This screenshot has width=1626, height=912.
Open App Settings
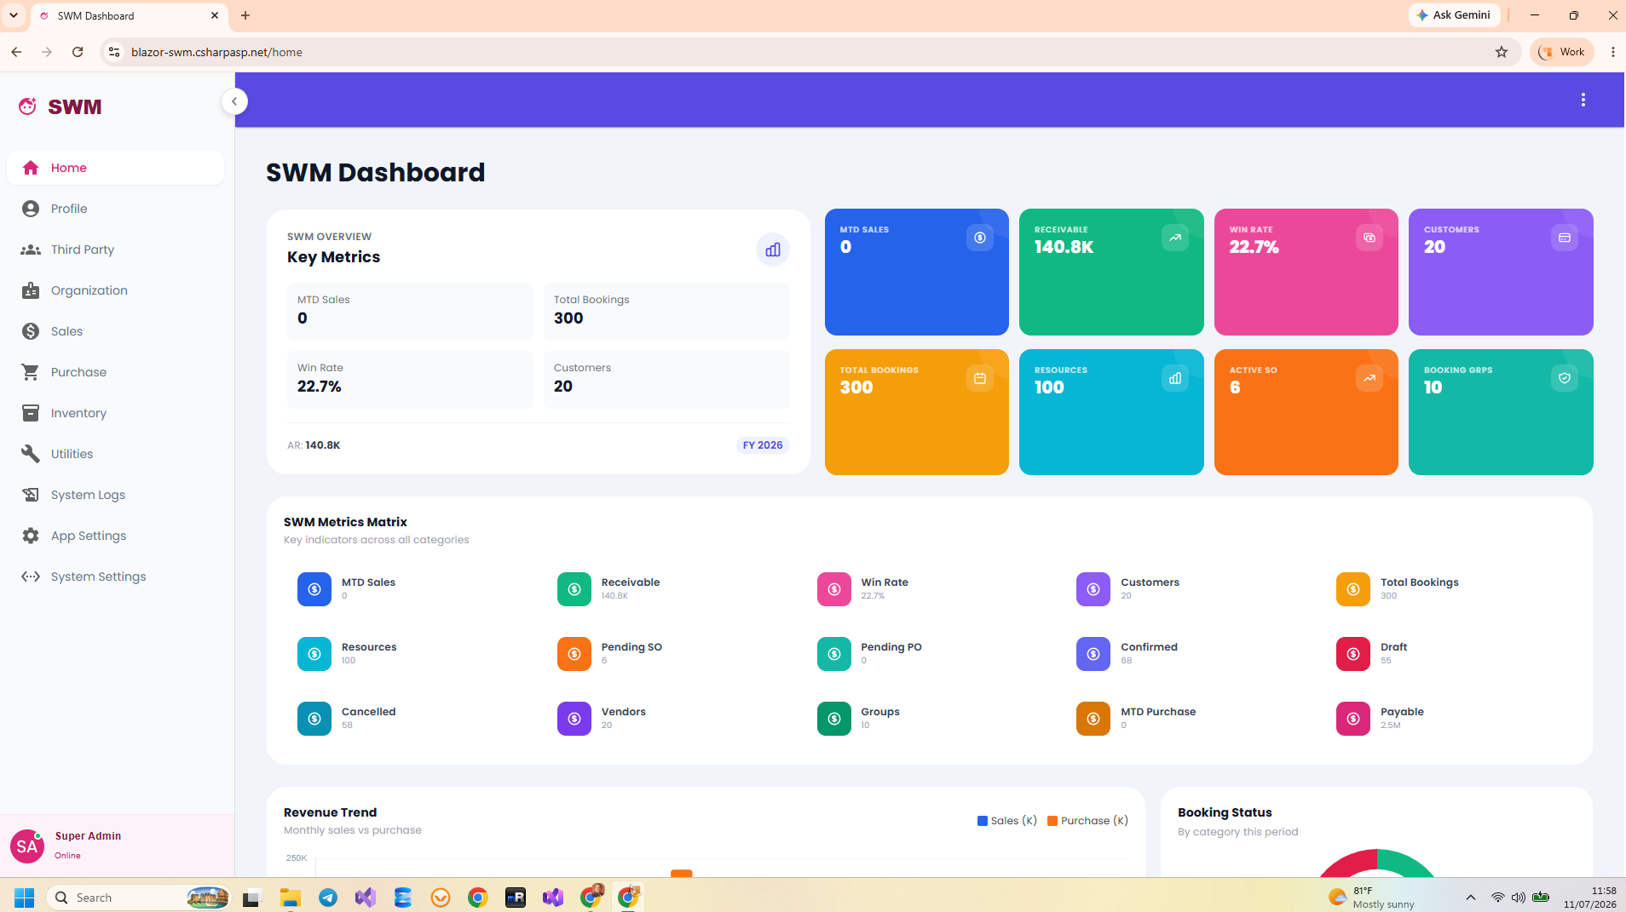click(x=115, y=536)
